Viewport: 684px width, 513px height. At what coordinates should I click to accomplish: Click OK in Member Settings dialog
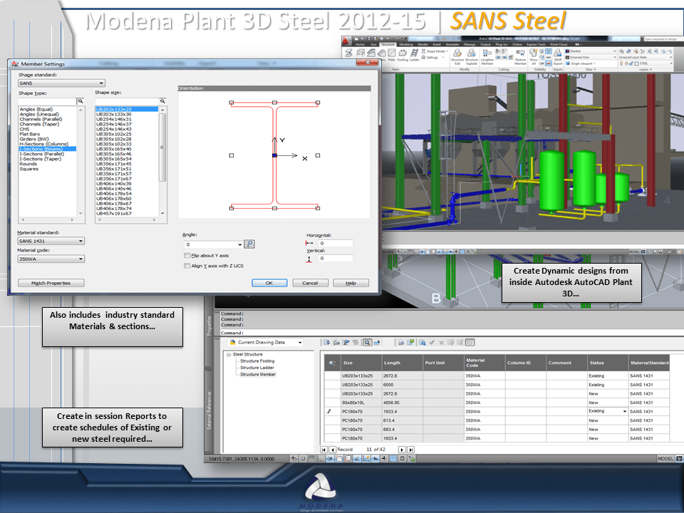point(269,283)
